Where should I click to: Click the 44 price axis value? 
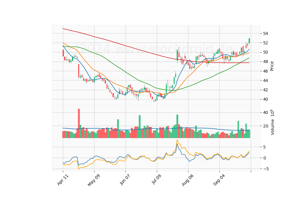coord(266,80)
